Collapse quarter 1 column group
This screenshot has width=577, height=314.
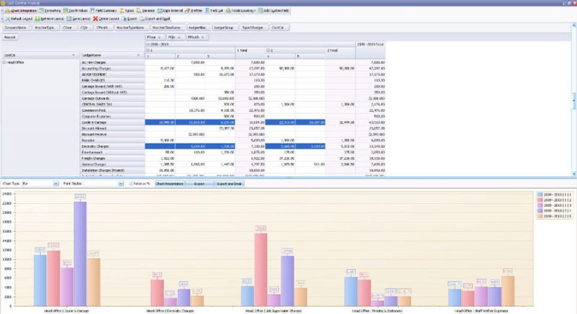click(x=148, y=50)
